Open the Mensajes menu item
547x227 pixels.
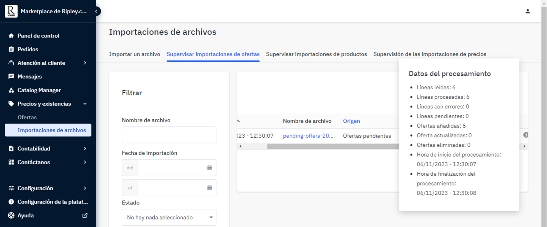click(x=30, y=76)
